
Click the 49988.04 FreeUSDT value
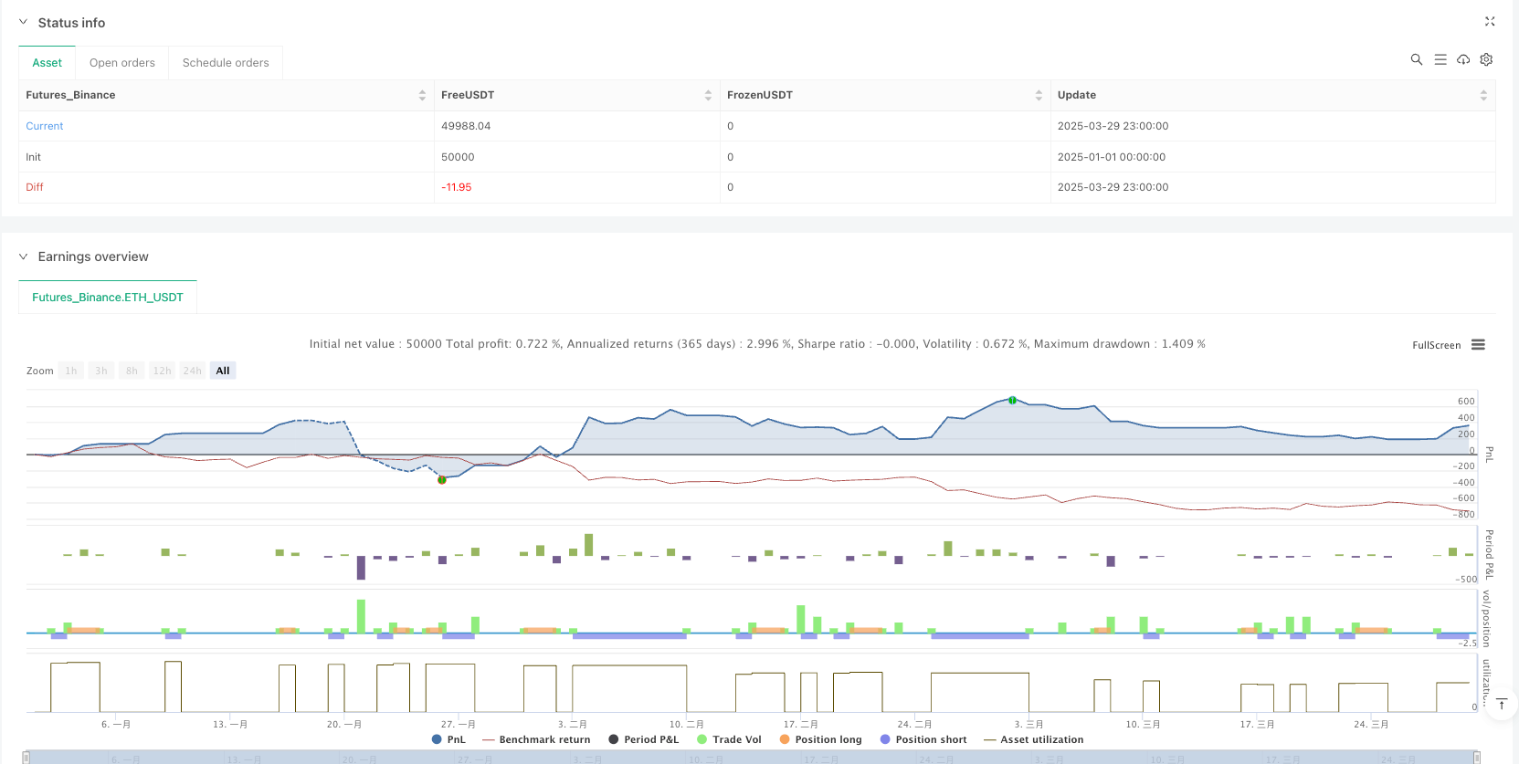(x=466, y=126)
